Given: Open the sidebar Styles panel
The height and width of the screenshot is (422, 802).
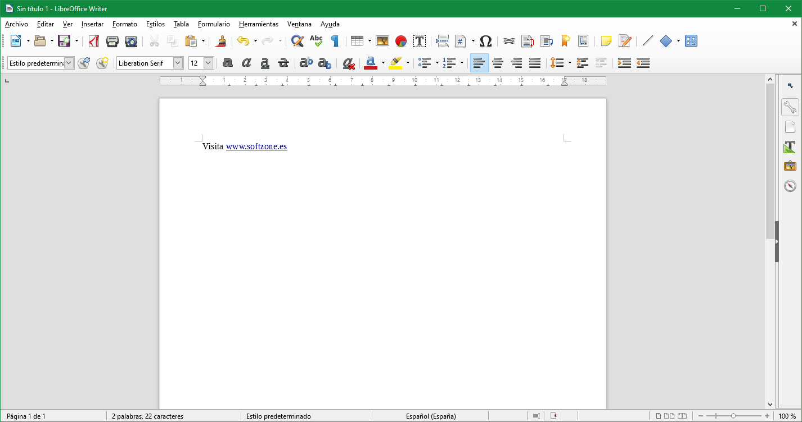Looking at the screenshot, I should [790, 146].
